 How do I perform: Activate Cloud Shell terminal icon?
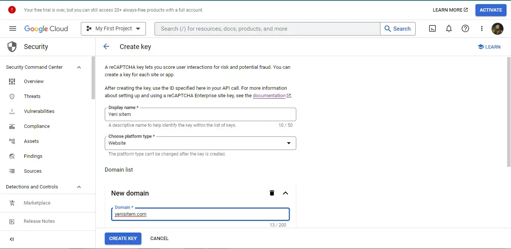coord(432,29)
